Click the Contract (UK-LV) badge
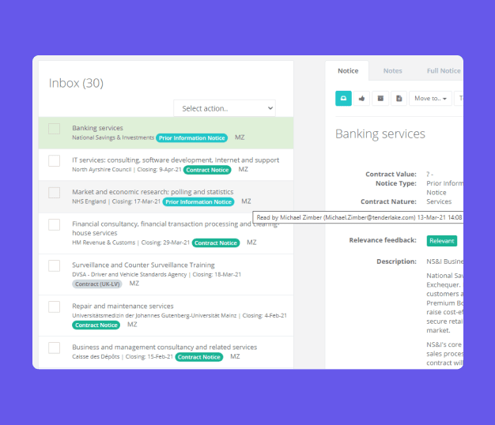 97,284
